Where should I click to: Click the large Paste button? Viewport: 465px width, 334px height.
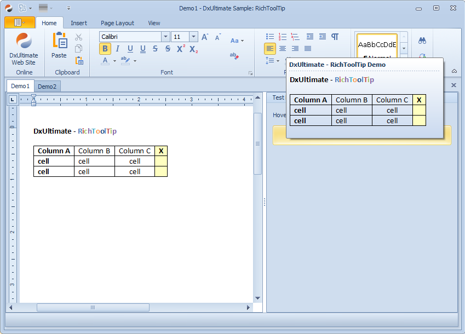[x=59, y=45]
